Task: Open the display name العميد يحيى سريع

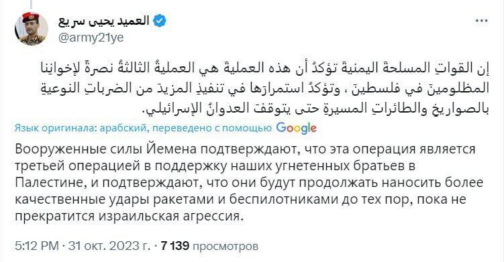Action: (x=104, y=21)
